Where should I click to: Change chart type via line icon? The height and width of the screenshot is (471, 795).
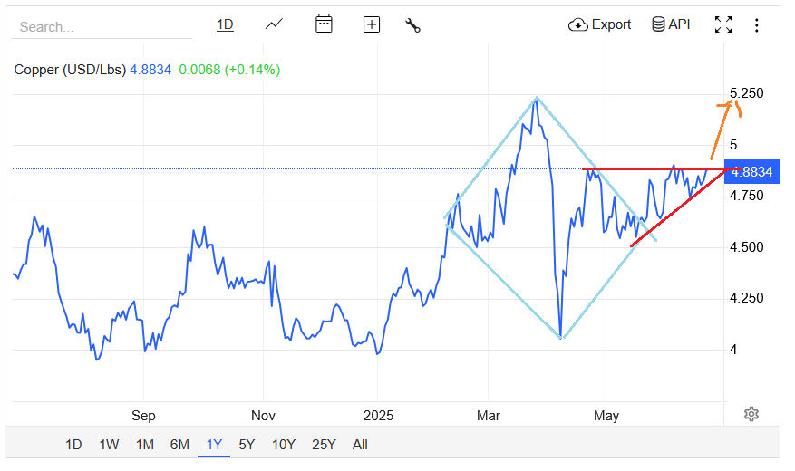pyautogui.click(x=274, y=24)
